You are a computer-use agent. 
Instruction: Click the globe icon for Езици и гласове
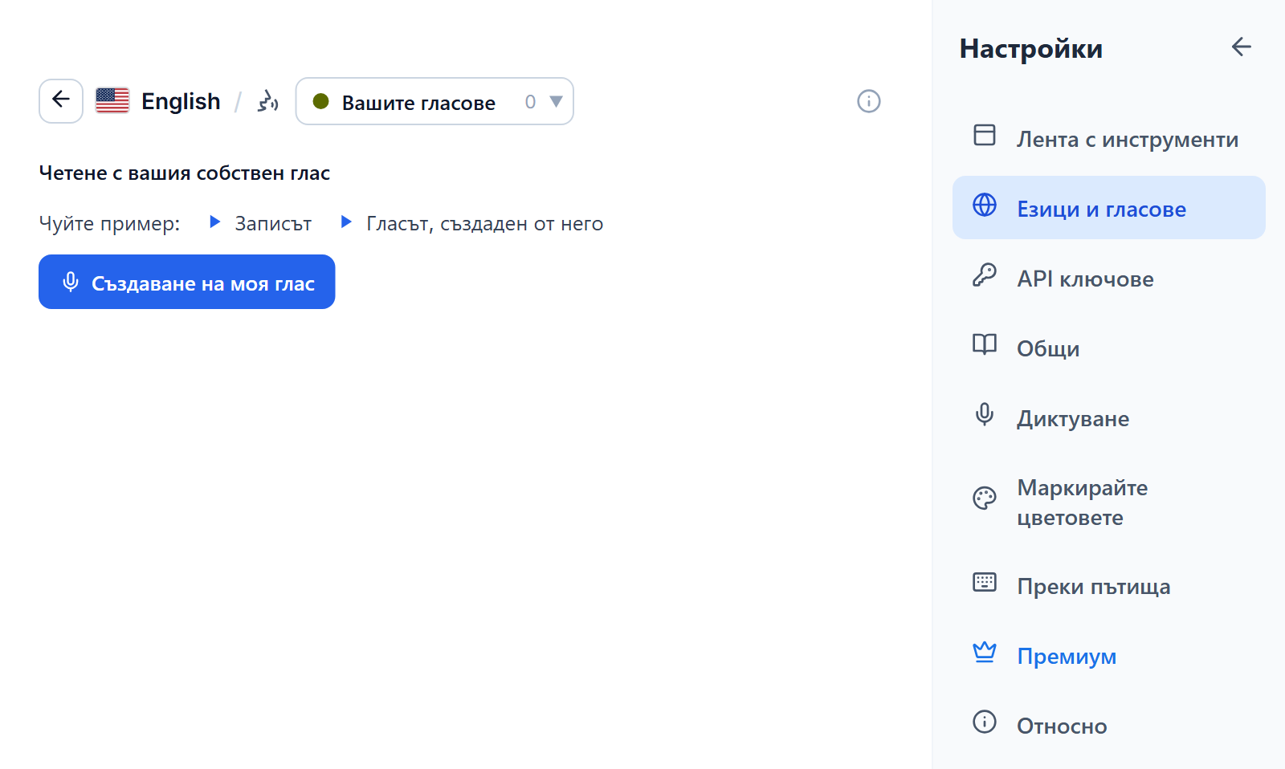pos(985,205)
